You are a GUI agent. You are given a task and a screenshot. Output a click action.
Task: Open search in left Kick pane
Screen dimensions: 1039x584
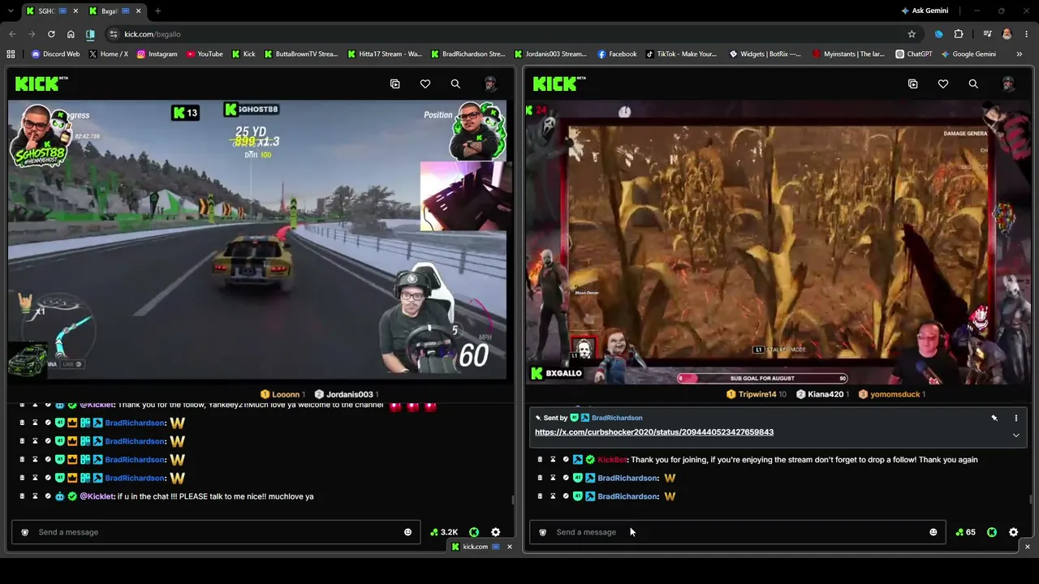(x=455, y=84)
